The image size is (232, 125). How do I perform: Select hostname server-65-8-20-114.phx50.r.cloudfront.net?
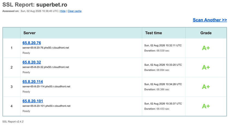(x=46, y=87)
